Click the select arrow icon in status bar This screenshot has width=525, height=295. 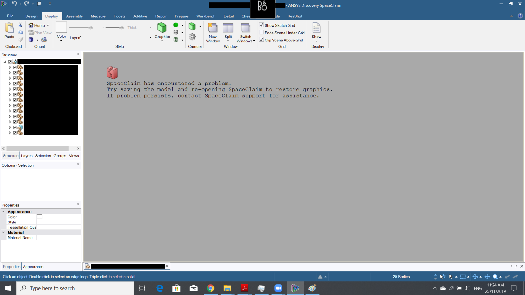coord(451,277)
